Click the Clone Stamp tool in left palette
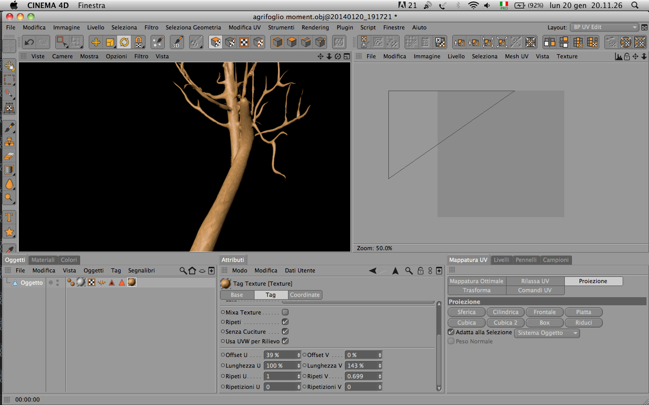 (9, 142)
